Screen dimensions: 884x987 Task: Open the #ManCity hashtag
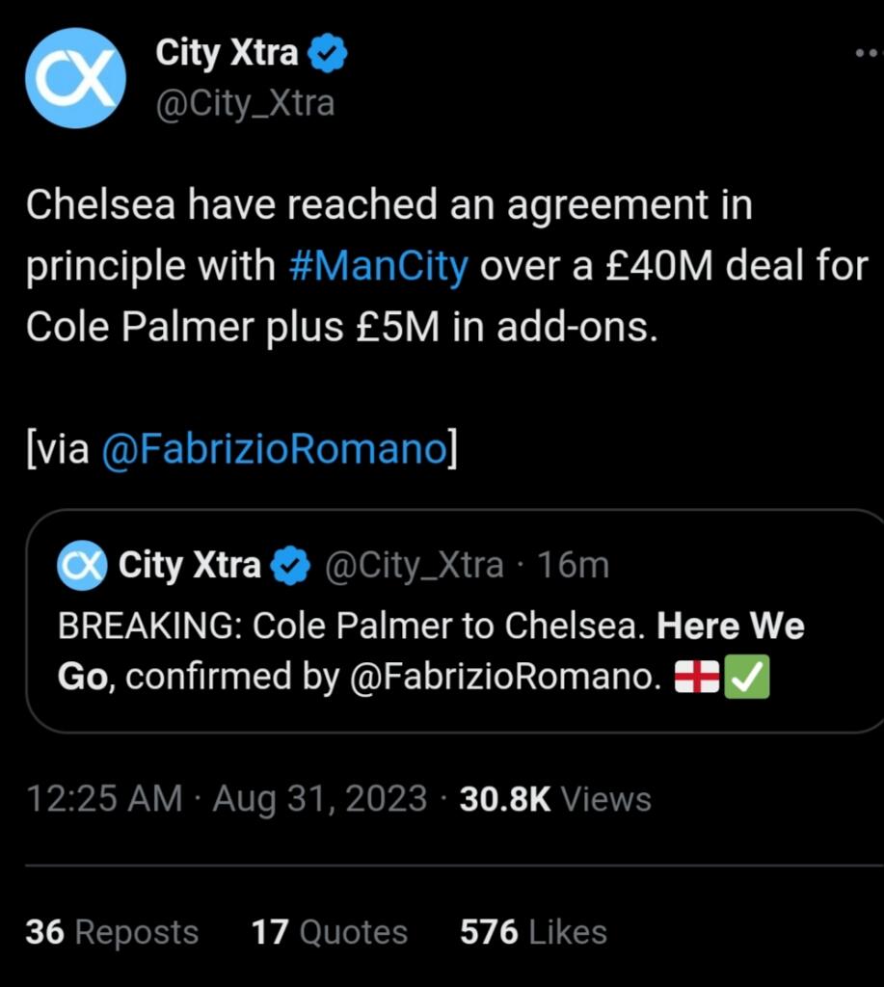tap(378, 265)
